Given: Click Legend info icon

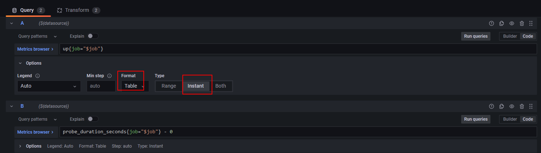Looking at the screenshot, I should point(38,76).
